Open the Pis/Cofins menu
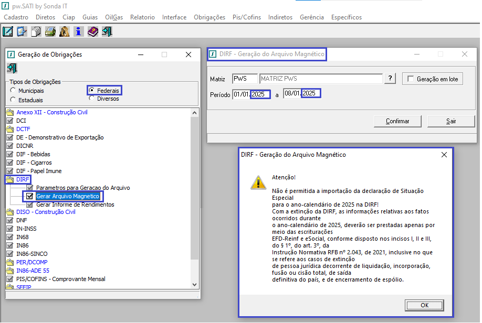482x323 pixels. pos(247,17)
